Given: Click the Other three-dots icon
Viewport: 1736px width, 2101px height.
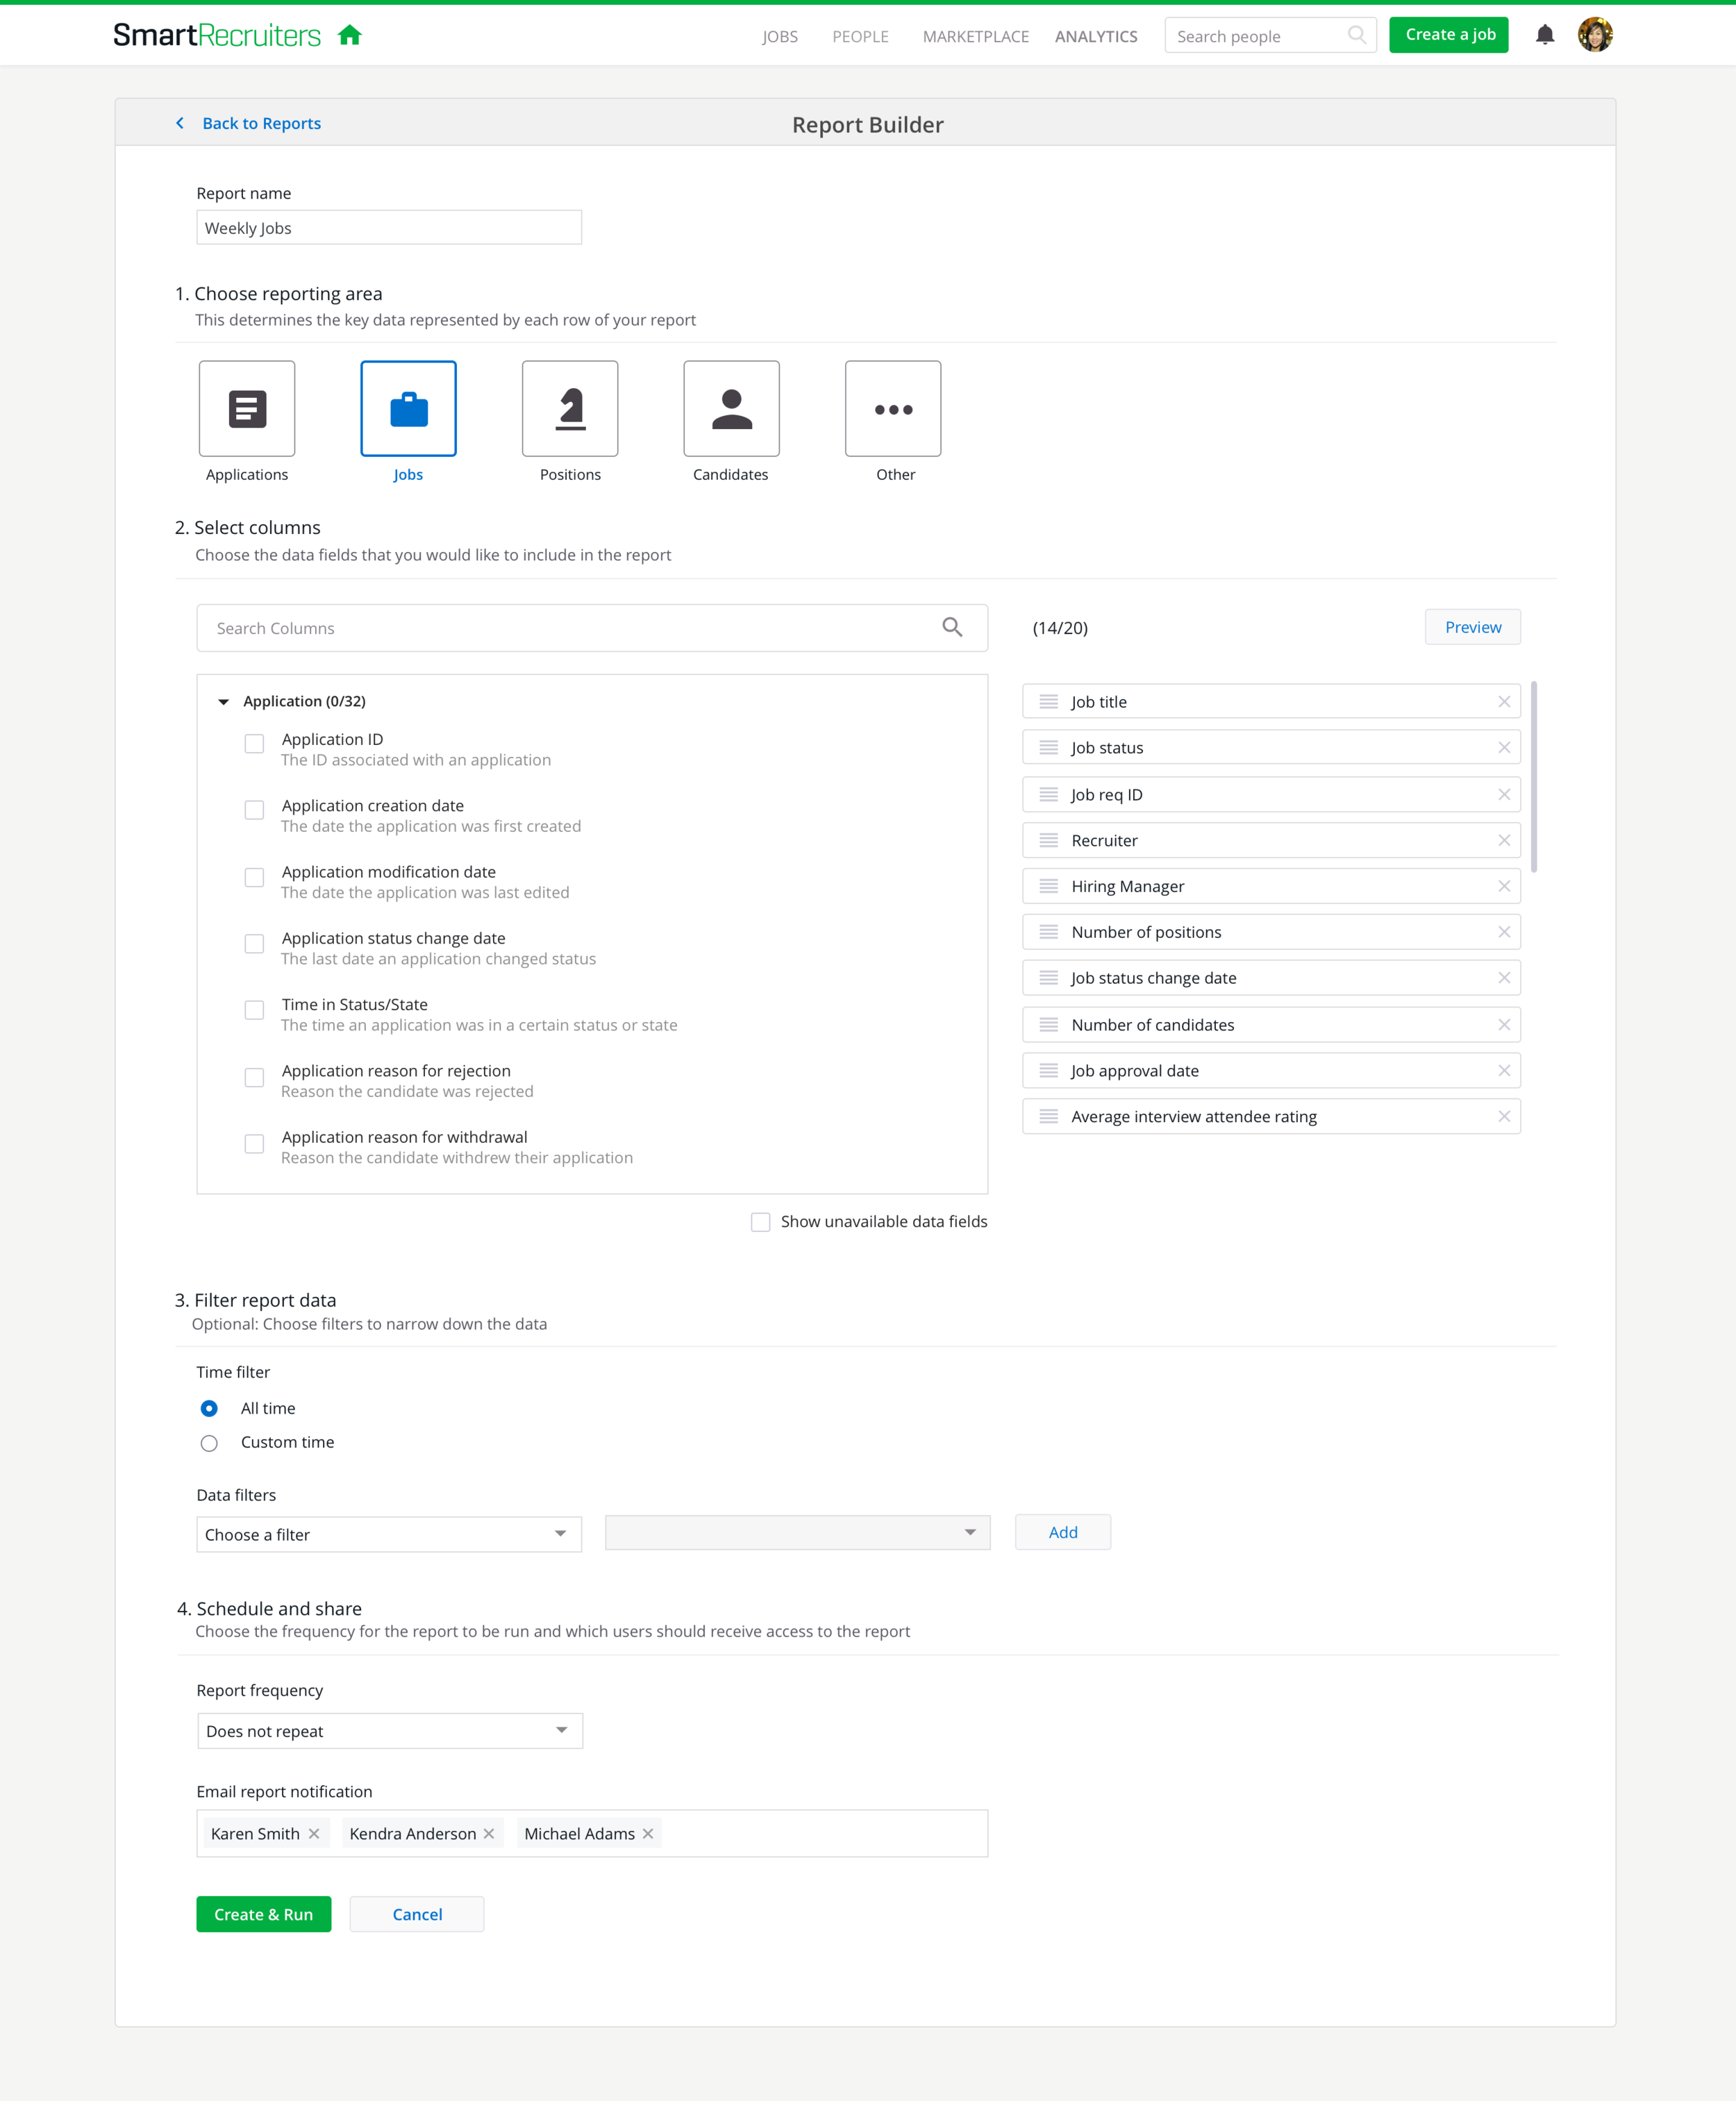Looking at the screenshot, I should [x=892, y=408].
